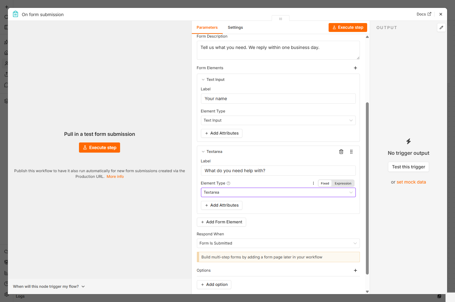Click the 'Your name' label field

(x=278, y=99)
